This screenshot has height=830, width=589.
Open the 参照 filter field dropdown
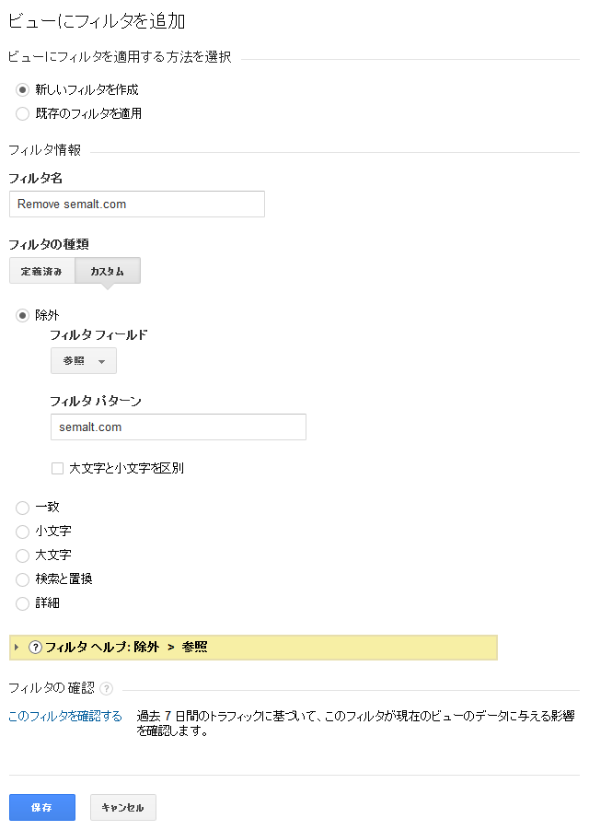click(x=84, y=361)
